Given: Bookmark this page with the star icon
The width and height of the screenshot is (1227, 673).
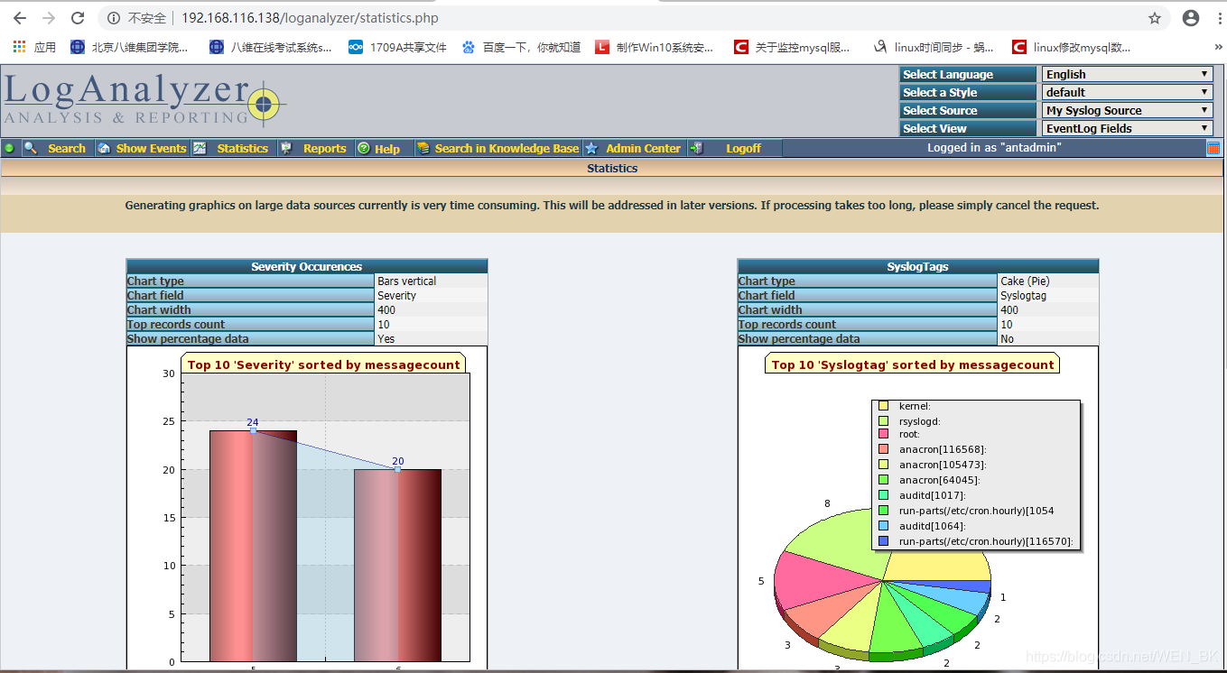Looking at the screenshot, I should (x=1155, y=18).
